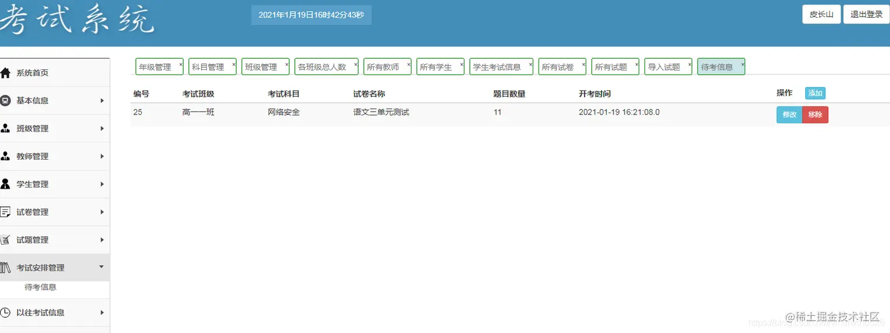Click the student icon beside 学生管理
Screen dimensions: 890x333
5,184
